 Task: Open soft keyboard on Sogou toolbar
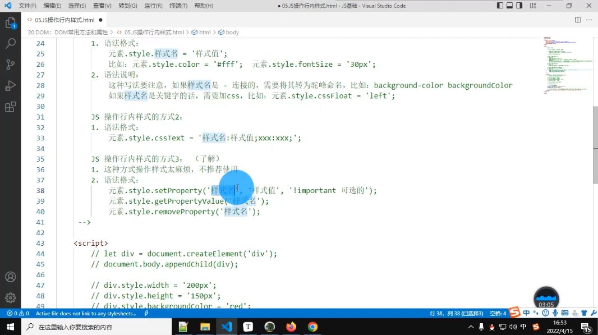tap(565, 313)
